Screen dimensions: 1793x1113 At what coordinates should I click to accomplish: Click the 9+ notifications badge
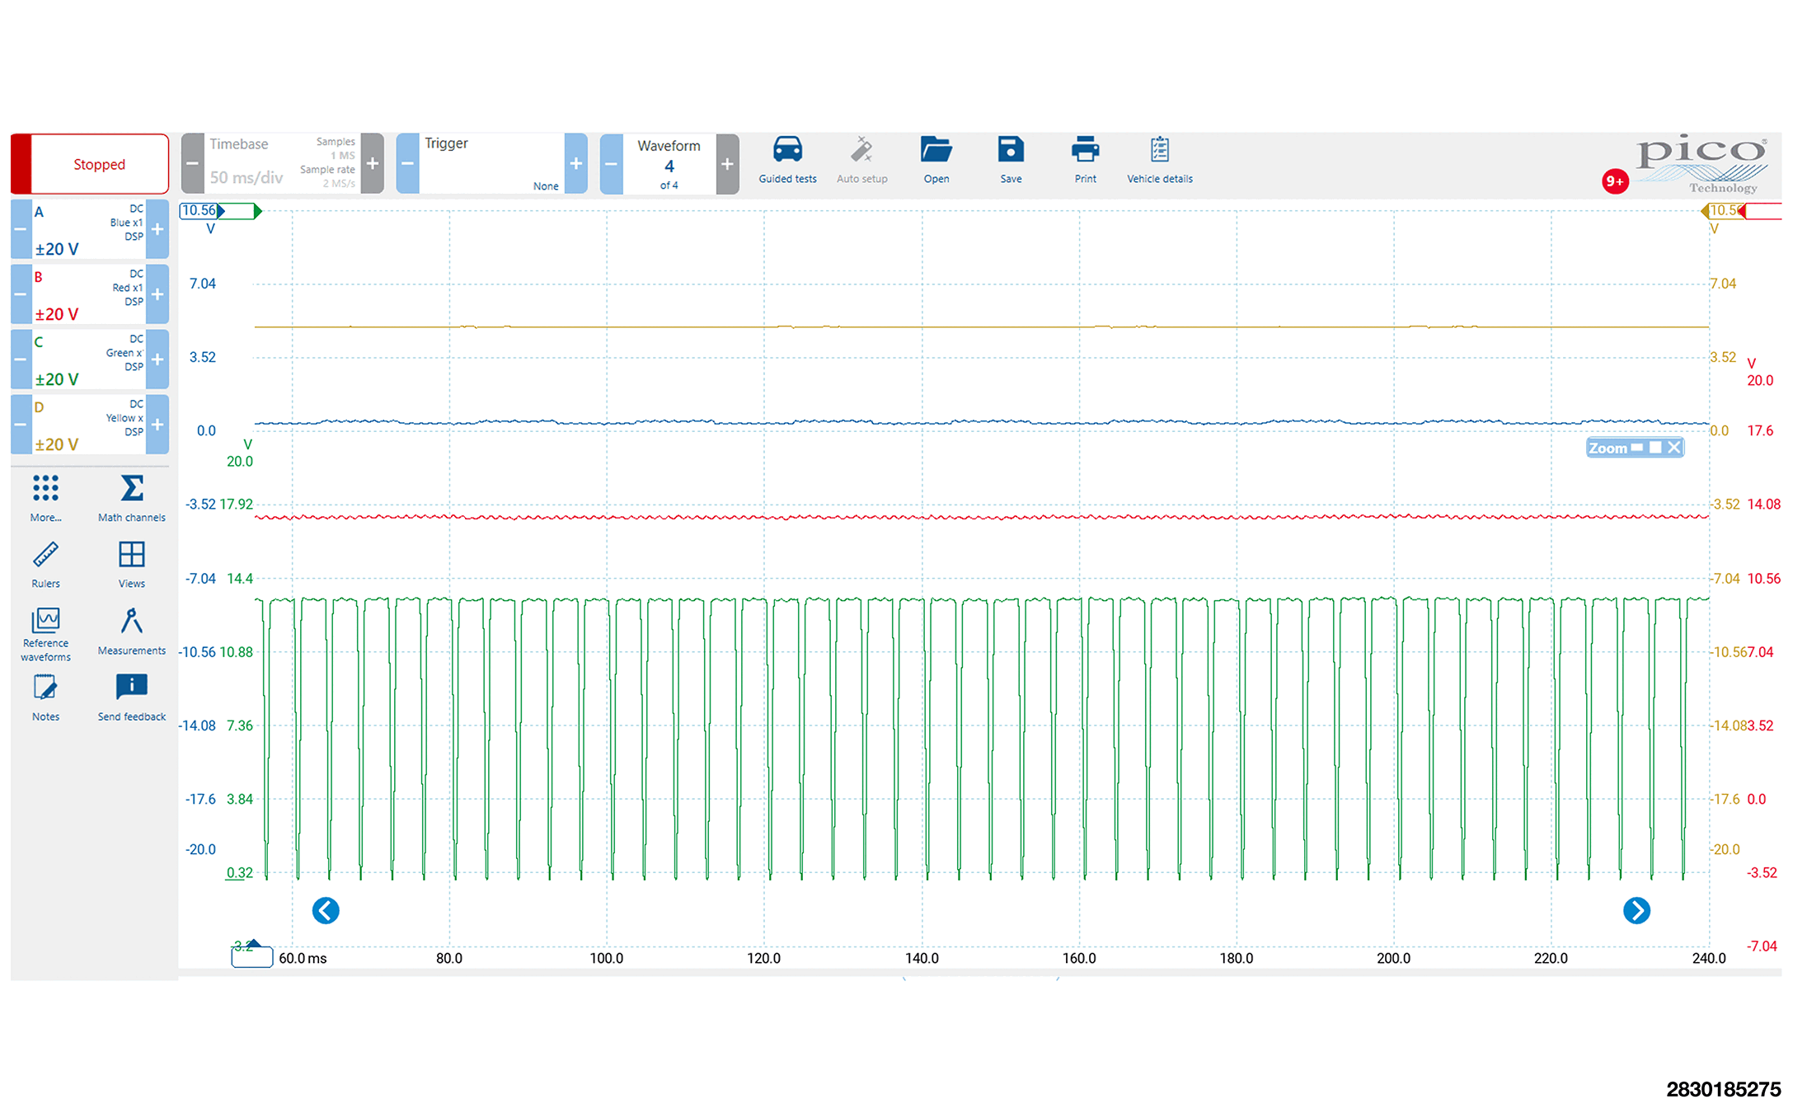tap(1614, 181)
